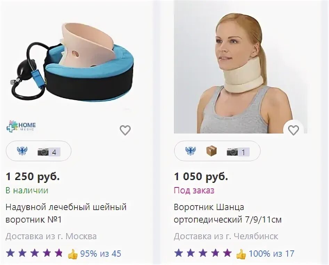This screenshot has height=265, width=329.
Task: Click '95% из 45' reviews link
Action: point(101,254)
